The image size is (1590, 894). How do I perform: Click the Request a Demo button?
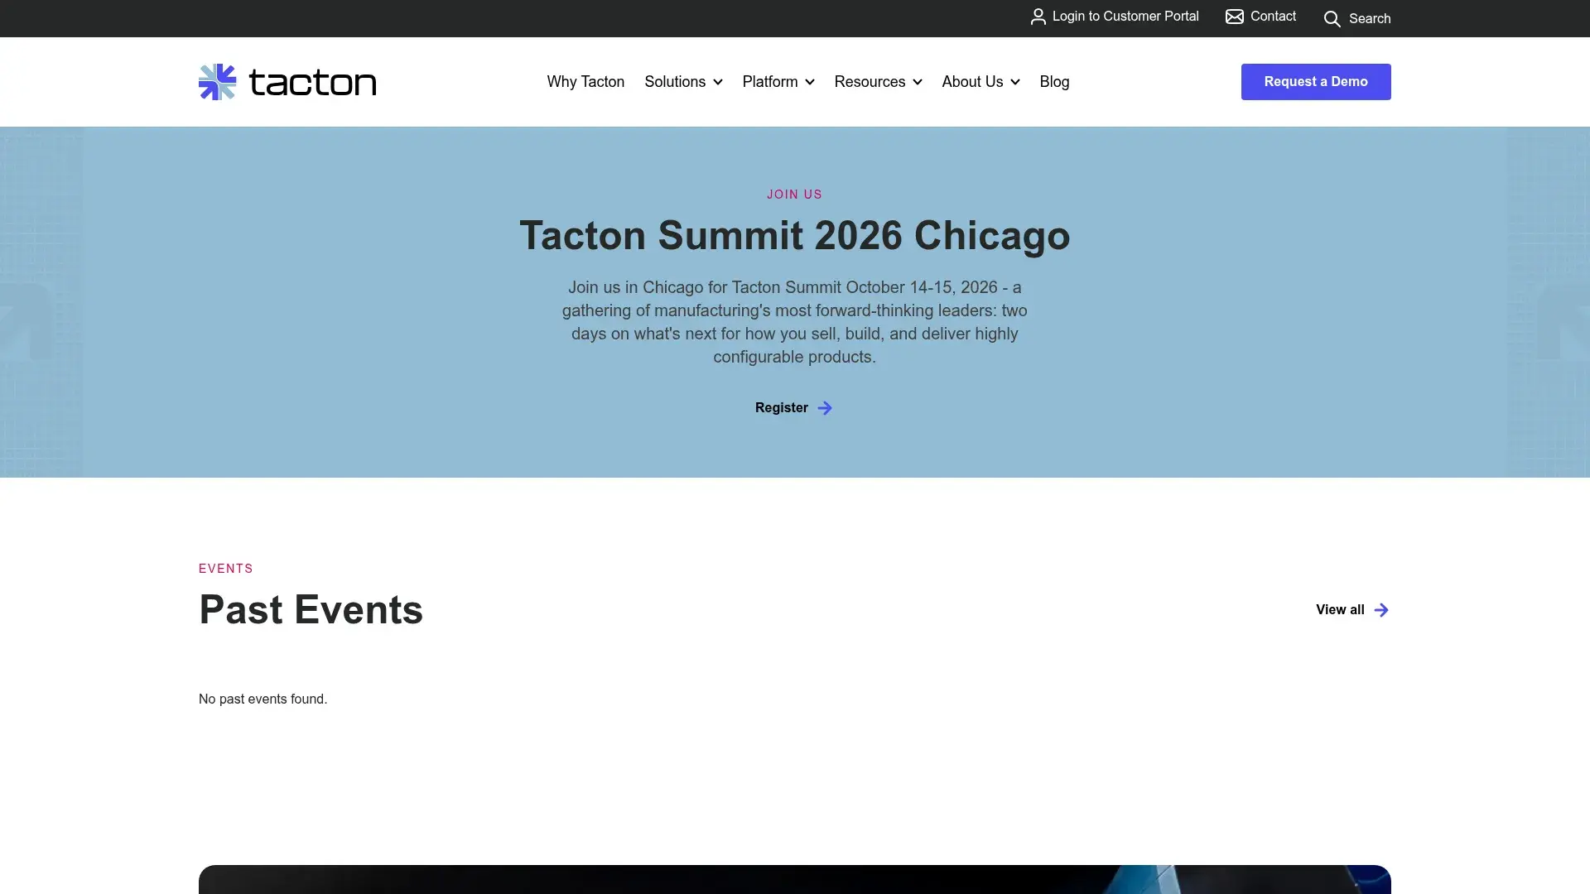click(x=1316, y=82)
